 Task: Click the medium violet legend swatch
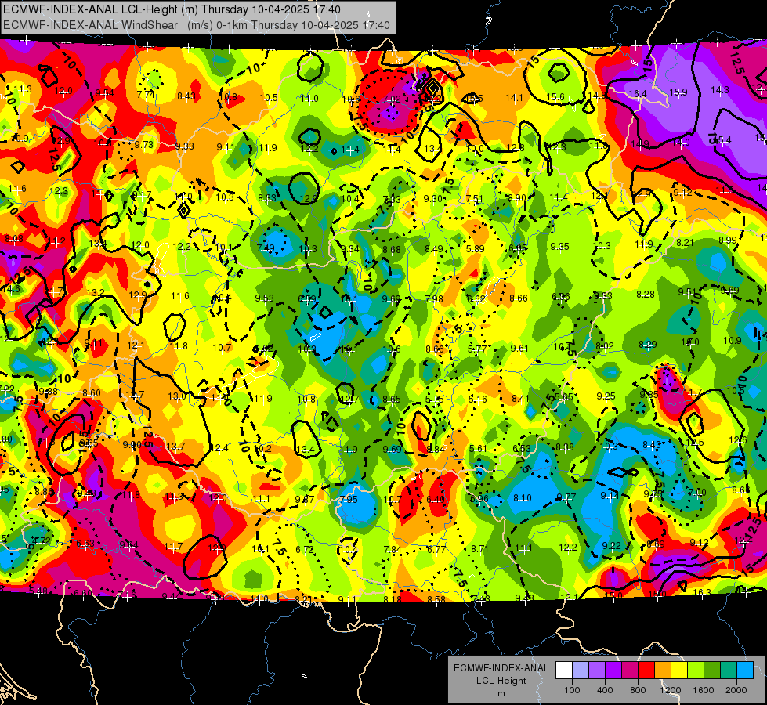pos(597,670)
